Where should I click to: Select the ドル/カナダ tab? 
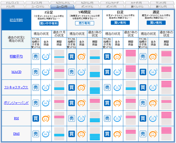tap(112, 3)
